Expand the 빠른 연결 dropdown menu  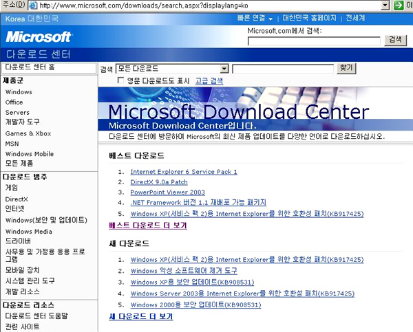point(255,18)
